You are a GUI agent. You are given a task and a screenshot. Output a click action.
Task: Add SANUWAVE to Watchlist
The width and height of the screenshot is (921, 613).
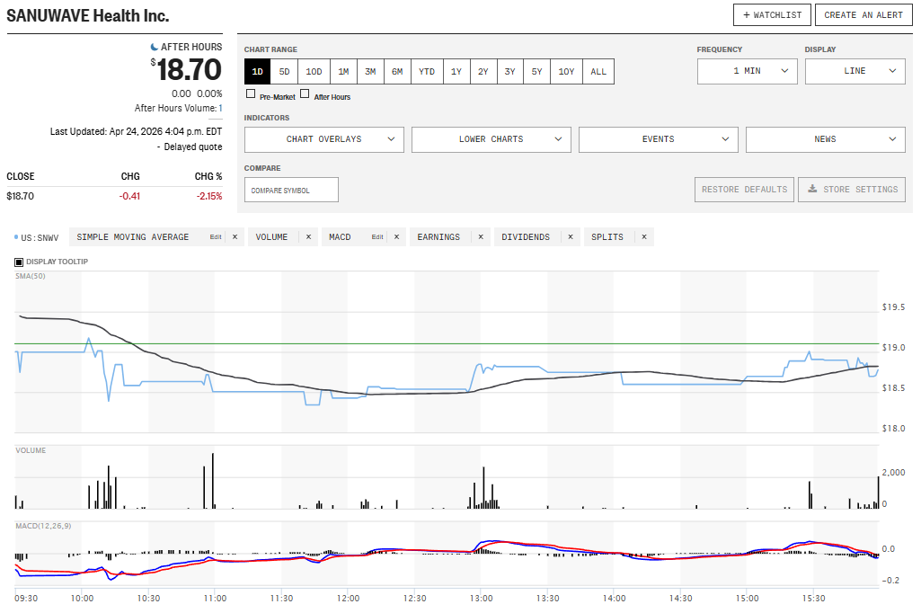tap(772, 15)
